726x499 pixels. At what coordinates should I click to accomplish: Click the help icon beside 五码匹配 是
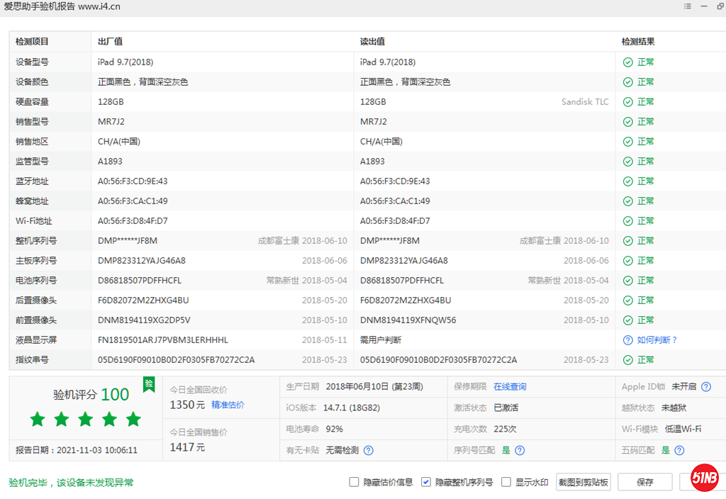(679, 450)
